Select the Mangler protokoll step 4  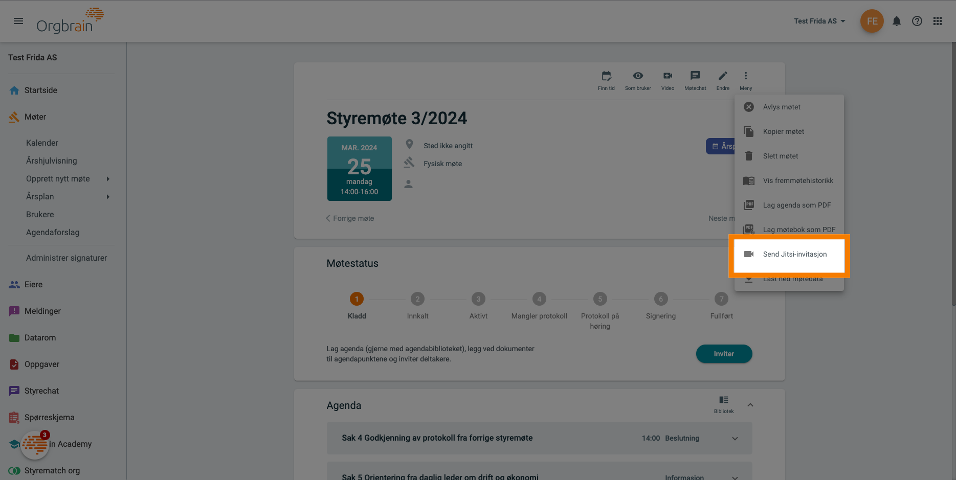click(539, 299)
